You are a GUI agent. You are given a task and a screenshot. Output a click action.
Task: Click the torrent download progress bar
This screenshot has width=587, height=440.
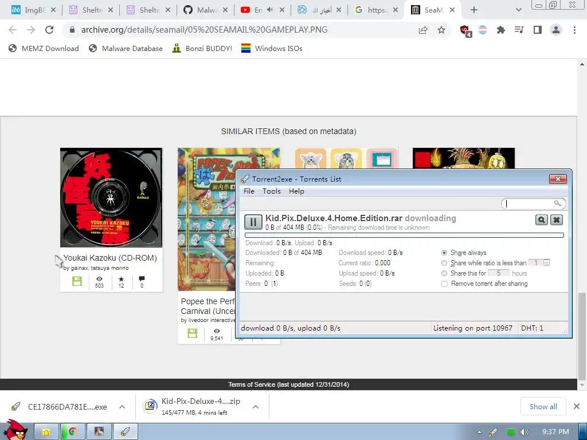click(x=404, y=235)
